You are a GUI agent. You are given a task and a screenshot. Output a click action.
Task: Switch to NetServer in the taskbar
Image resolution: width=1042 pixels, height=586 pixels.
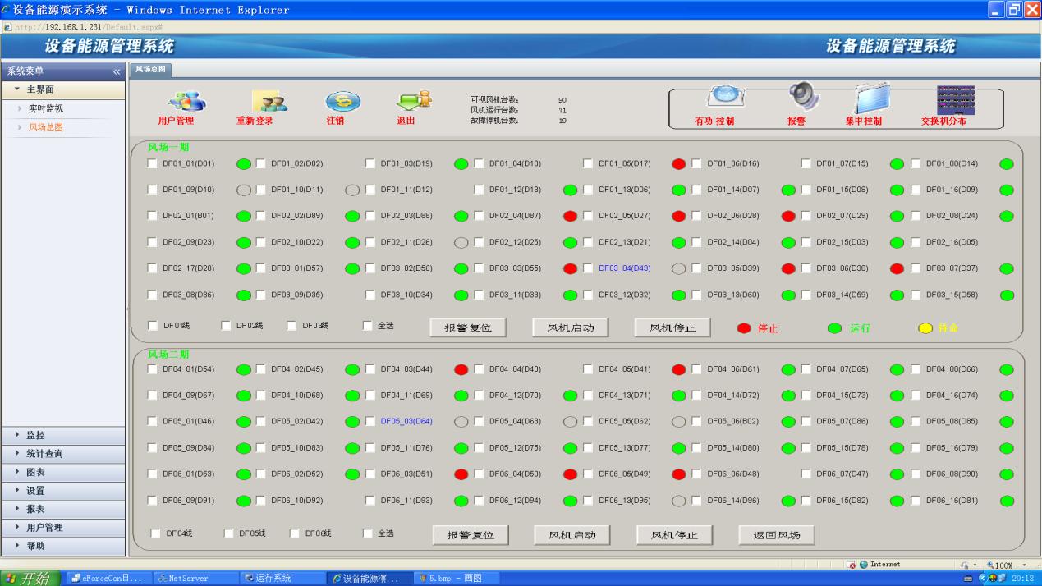point(188,579)
